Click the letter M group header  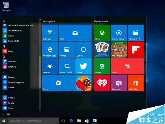click(x=4, y=21)
